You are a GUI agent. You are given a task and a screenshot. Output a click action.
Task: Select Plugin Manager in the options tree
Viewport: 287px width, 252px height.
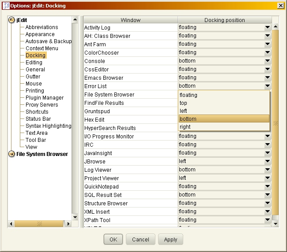tap(44, 98)
